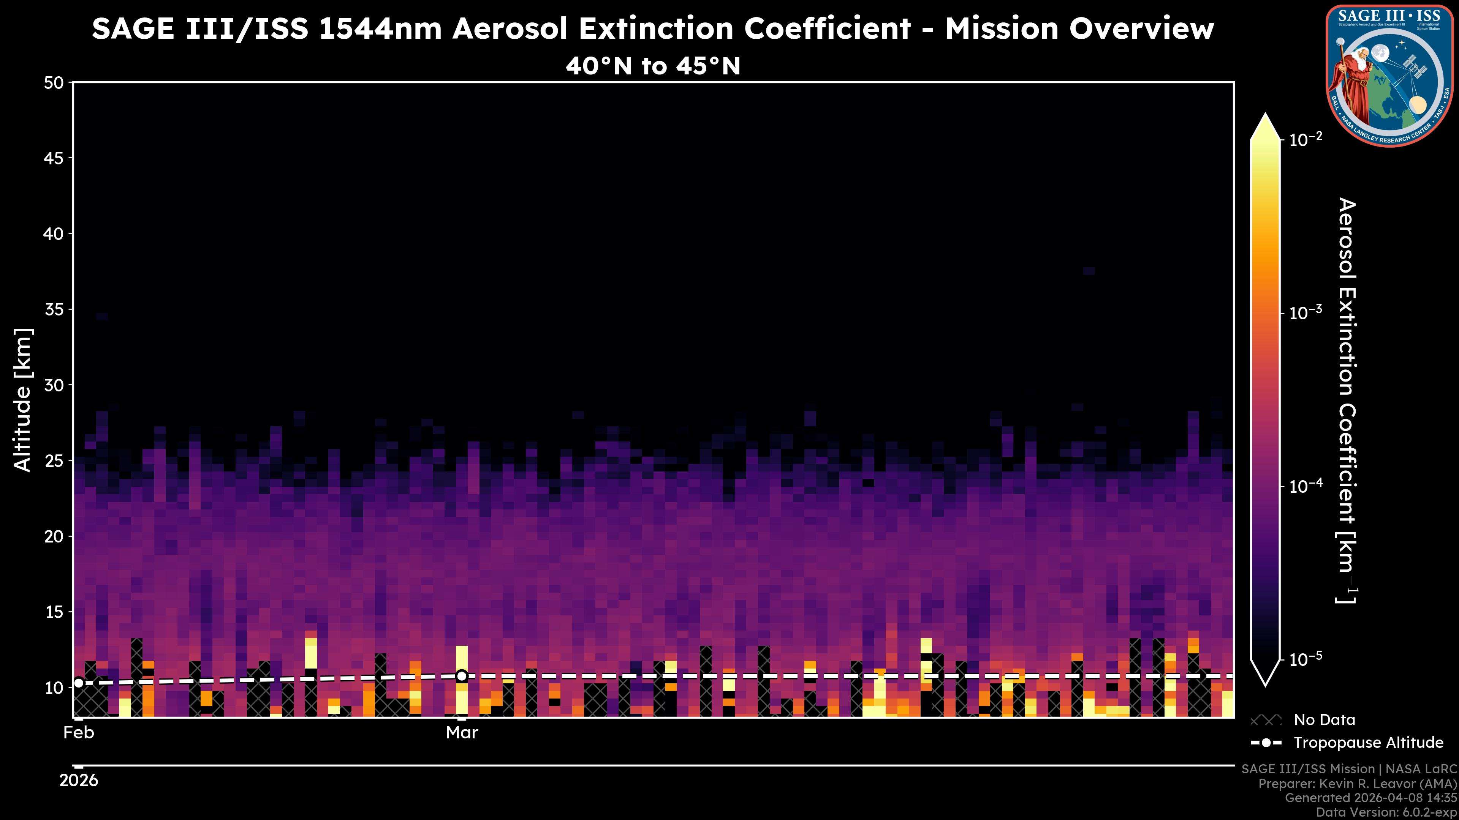
Task: Click the SAGE III ISS mission logo
Action: pyautogui.click(x=1389, y=75)
